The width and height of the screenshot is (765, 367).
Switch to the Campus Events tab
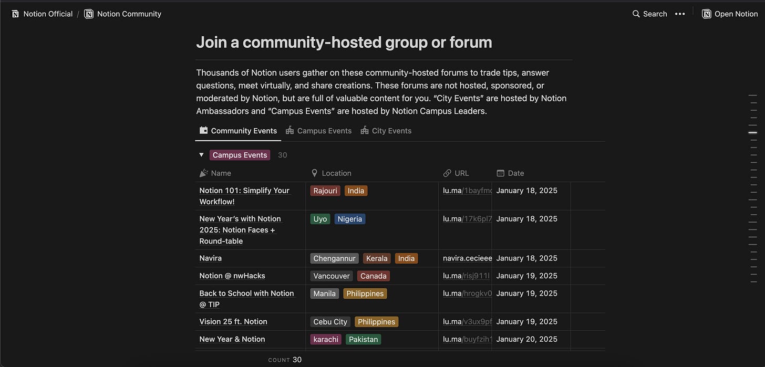[x=318, y=131]
